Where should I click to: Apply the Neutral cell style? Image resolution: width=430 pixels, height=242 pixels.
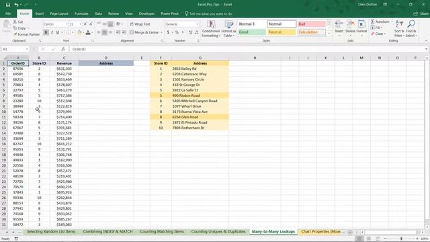282,32
